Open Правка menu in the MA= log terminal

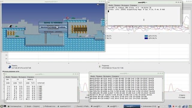tap(99, 76)
